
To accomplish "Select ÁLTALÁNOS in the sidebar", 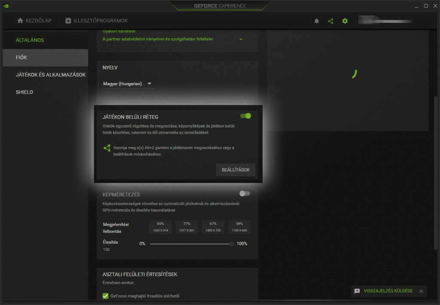I will pos(46,40).
